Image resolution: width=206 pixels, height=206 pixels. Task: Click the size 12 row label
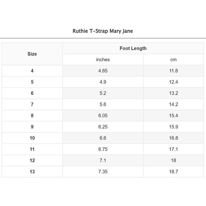(x=32, y=160)
